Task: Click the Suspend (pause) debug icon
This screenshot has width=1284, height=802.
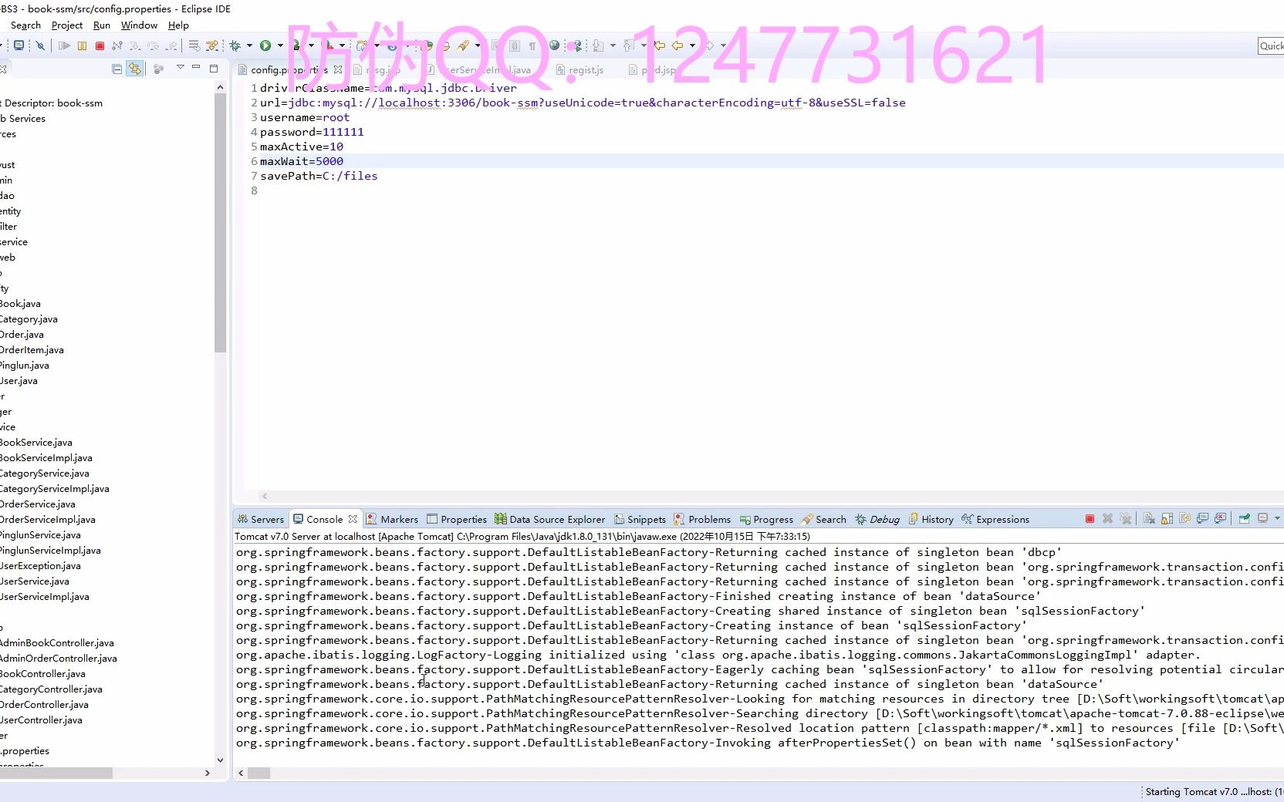Action: (82, 45)
